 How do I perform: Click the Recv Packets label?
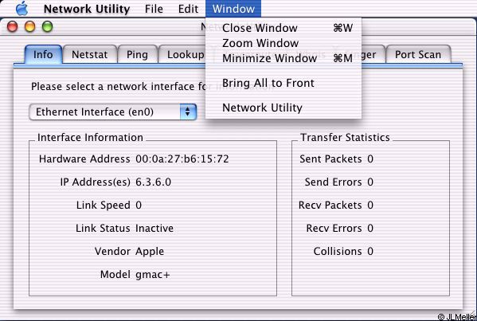click(x=330, y=206)
